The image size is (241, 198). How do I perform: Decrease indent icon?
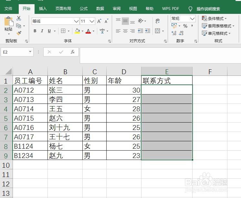[140, 31]
